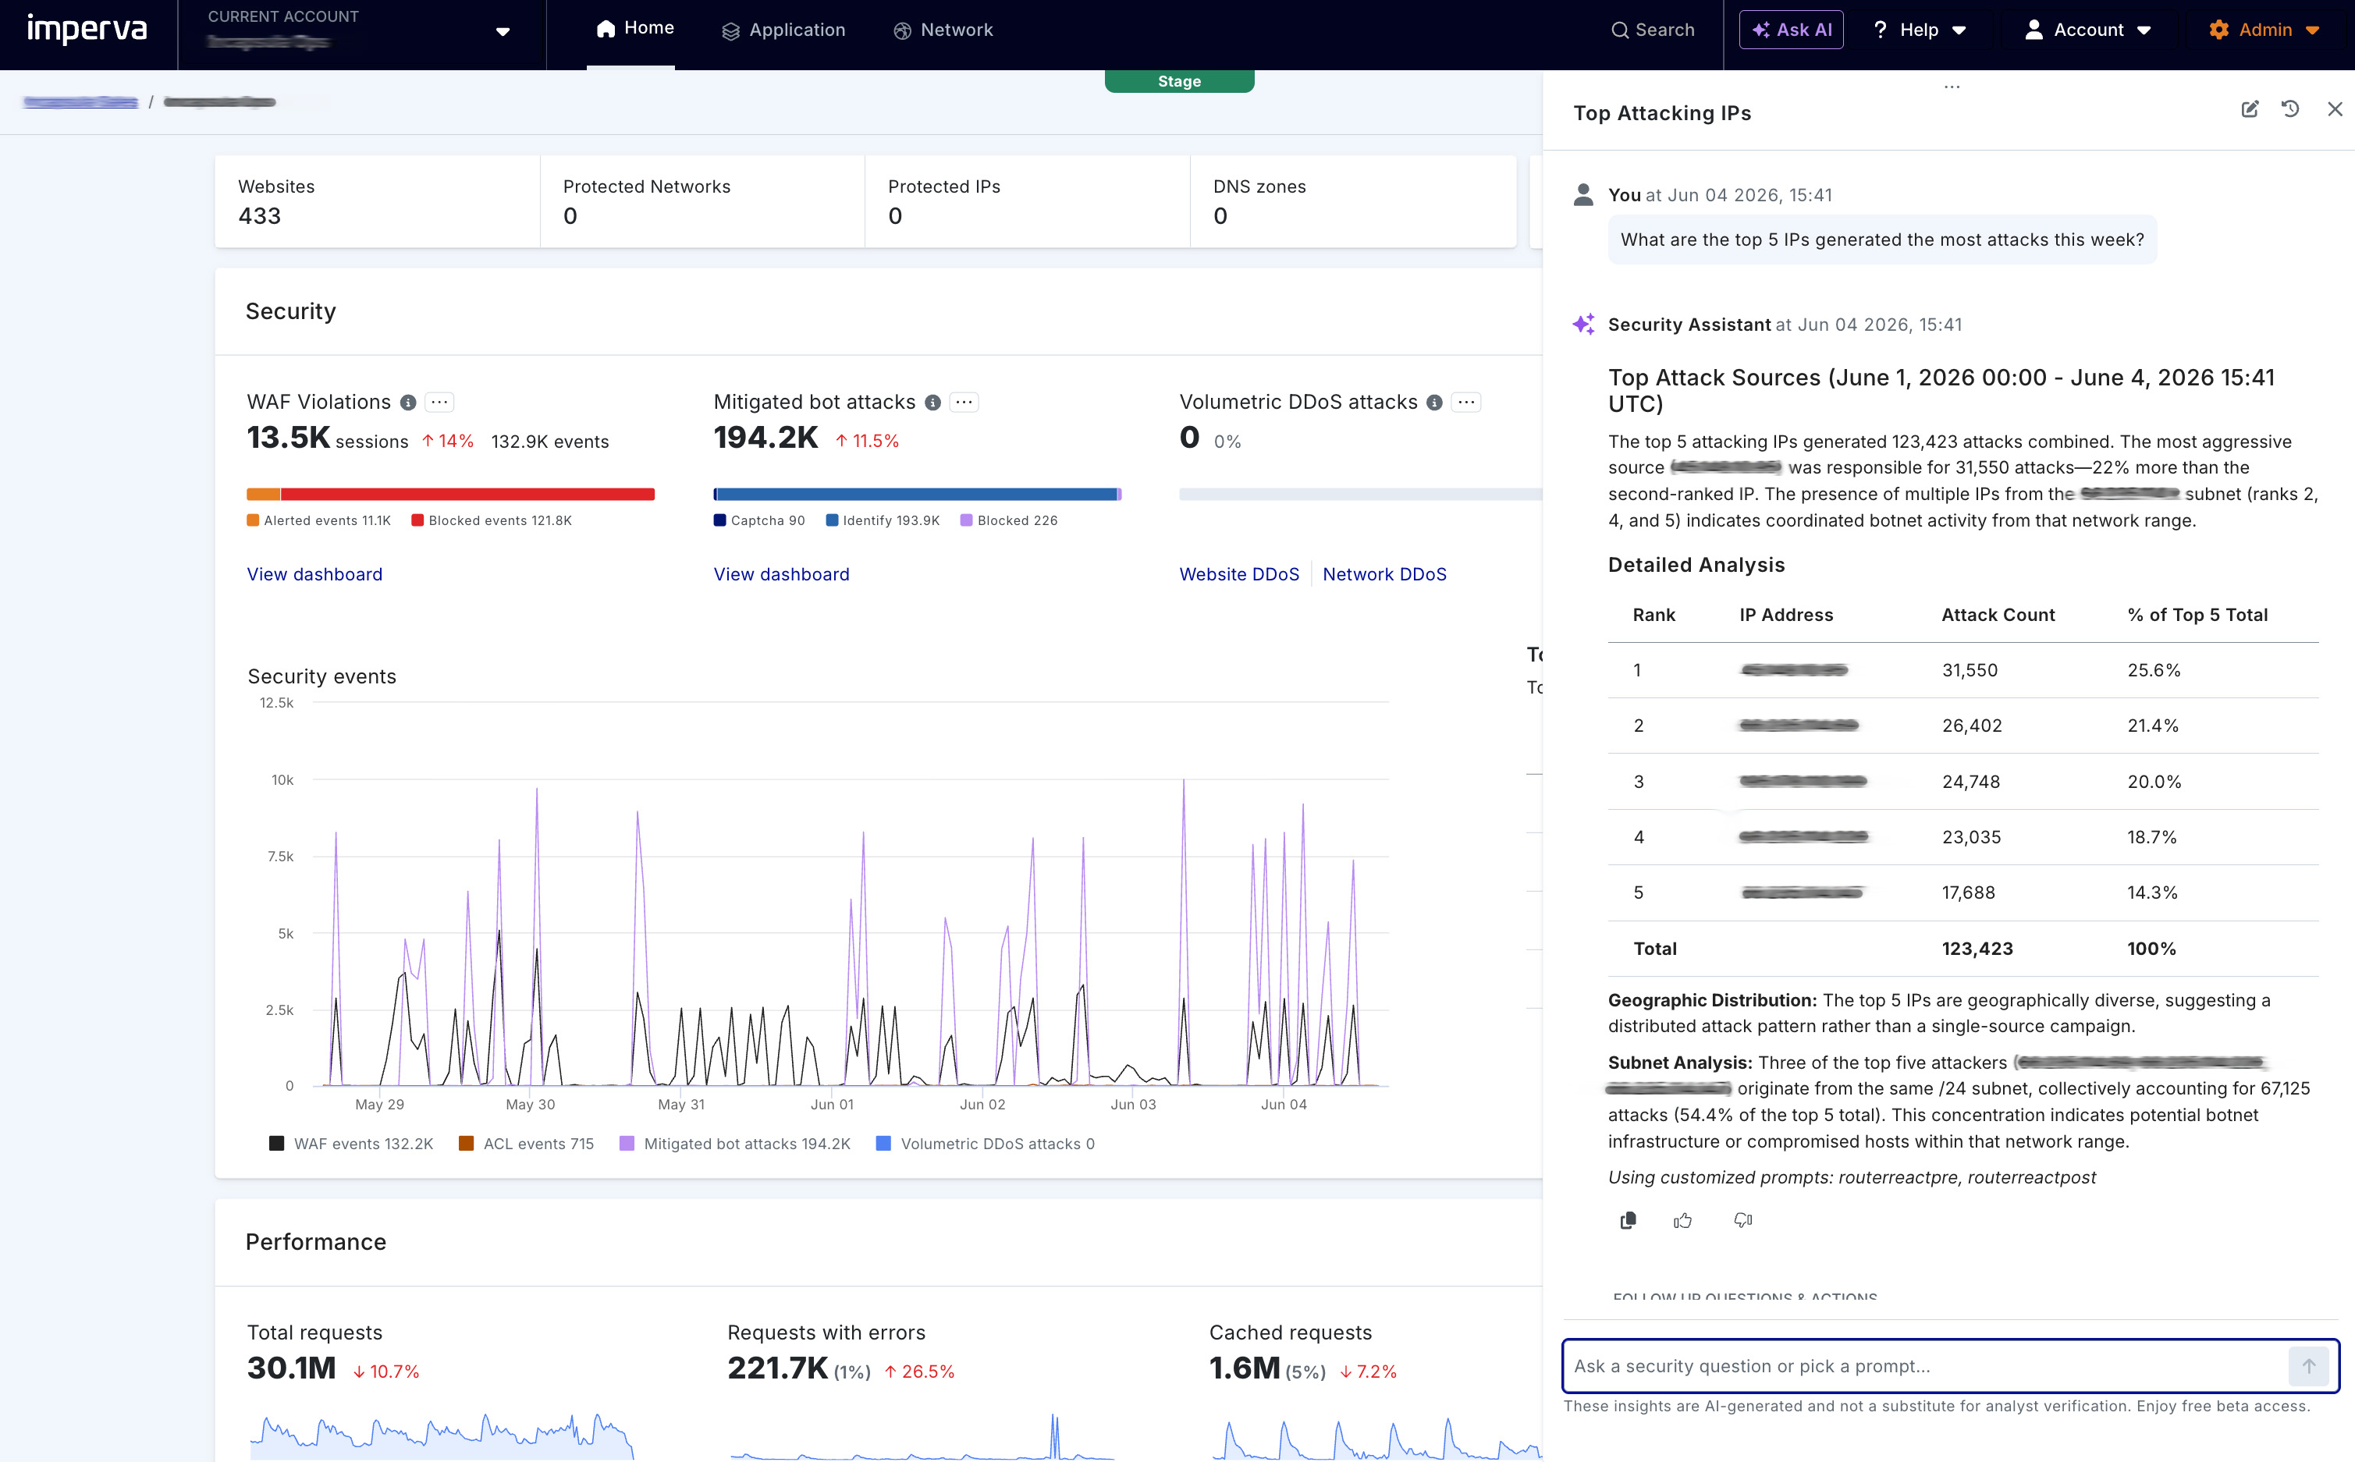The image size is (2355, 1462).
Task: Open the Network menu
Action: coord(943,30)
